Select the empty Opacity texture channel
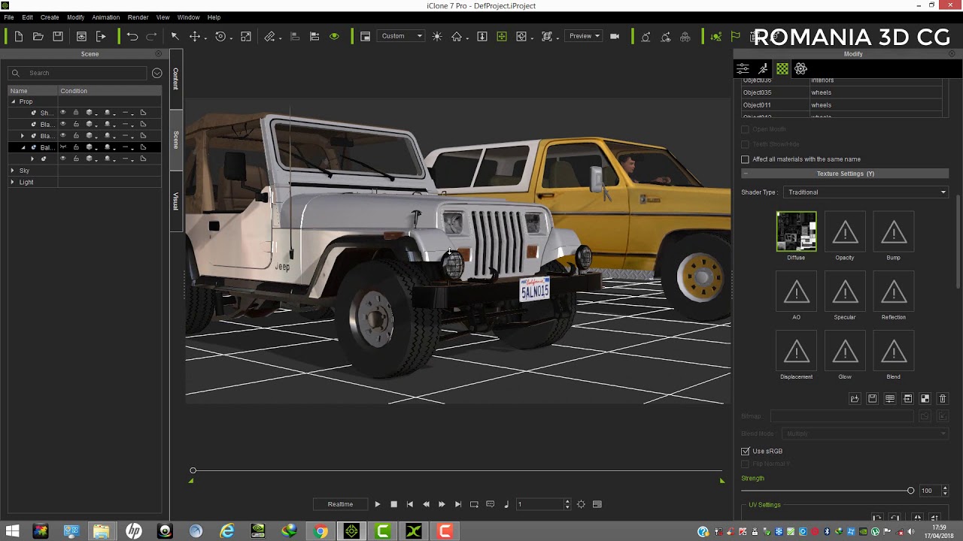963x541 pixels. [x=845, y=231]
